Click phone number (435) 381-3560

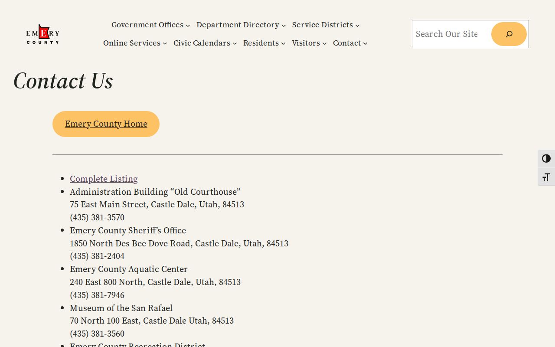click(x=97, y=334)
